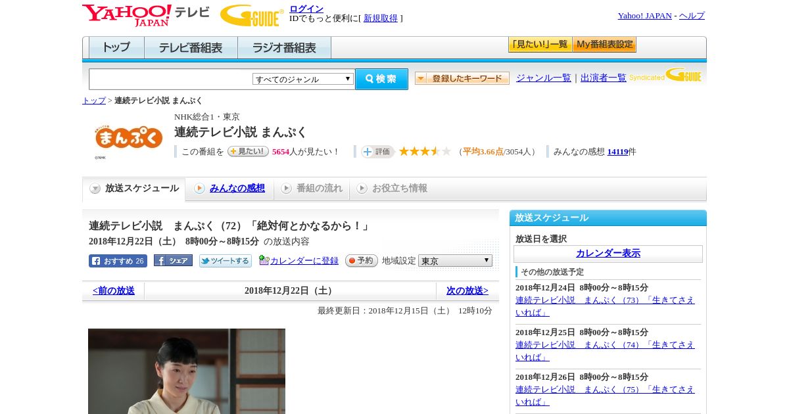Image resolution: width=789 pixels, height=414 pixels.
Task: Open the Yahoo! JAPAN link
Action: pos(645,16)
